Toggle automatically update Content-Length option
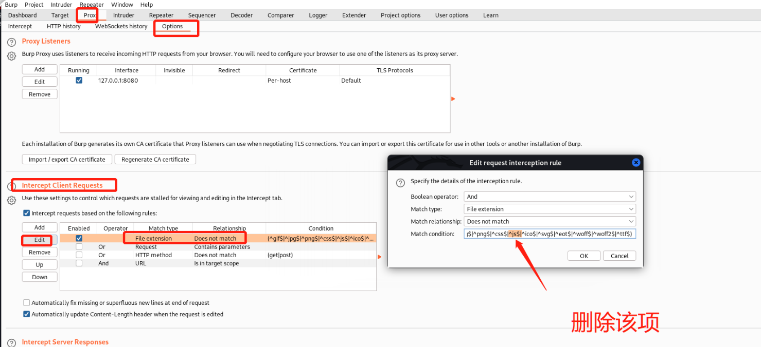The image size is (761, 347). click(x=27, y=314)
